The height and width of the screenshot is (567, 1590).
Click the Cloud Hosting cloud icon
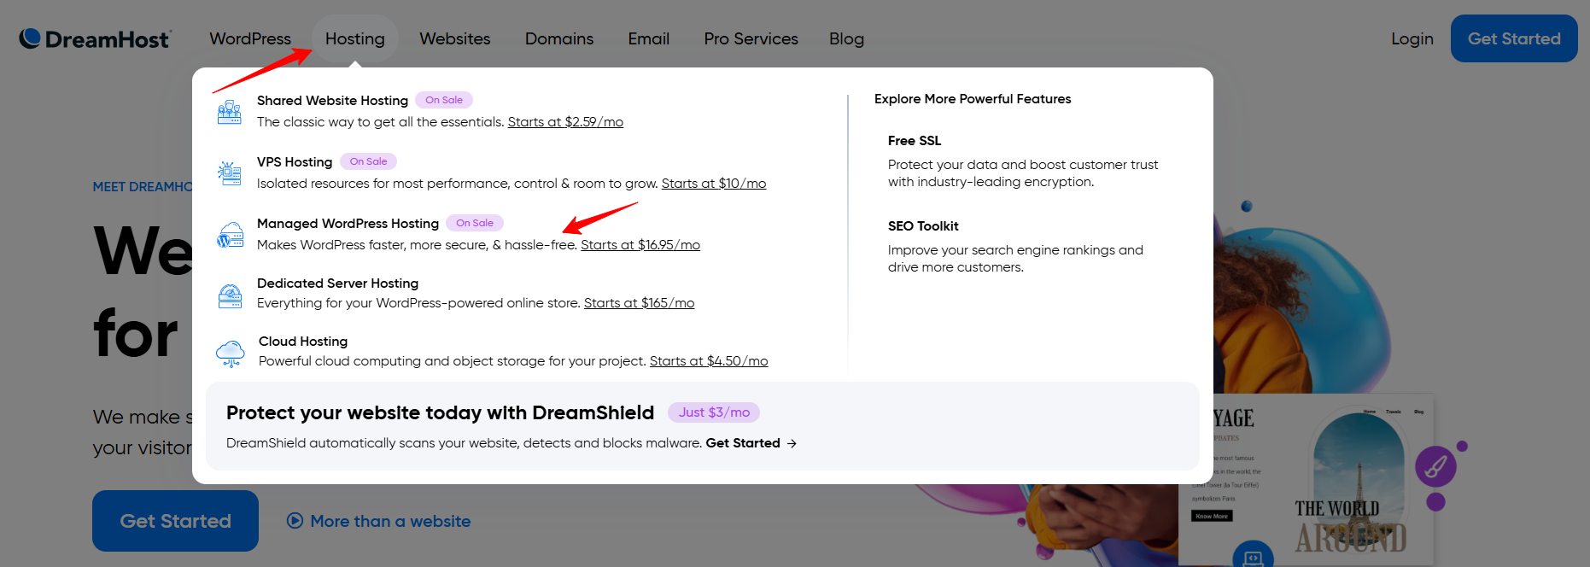(231, 353)
